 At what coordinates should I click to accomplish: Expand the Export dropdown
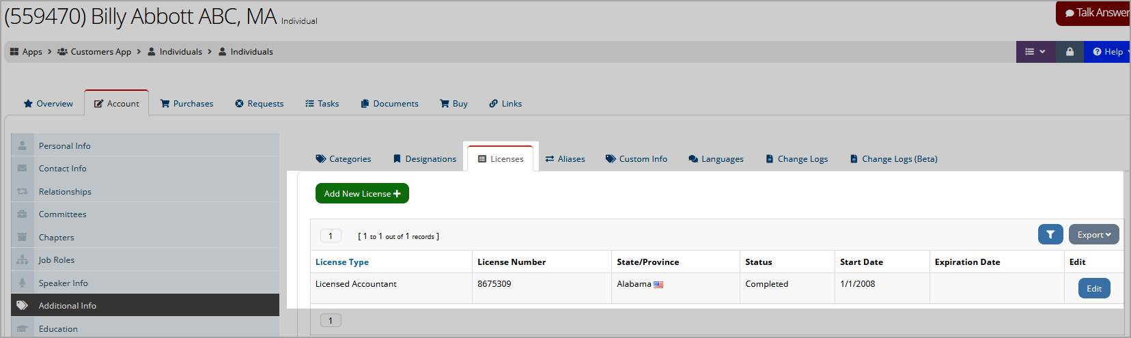(x=1094, y=234)
